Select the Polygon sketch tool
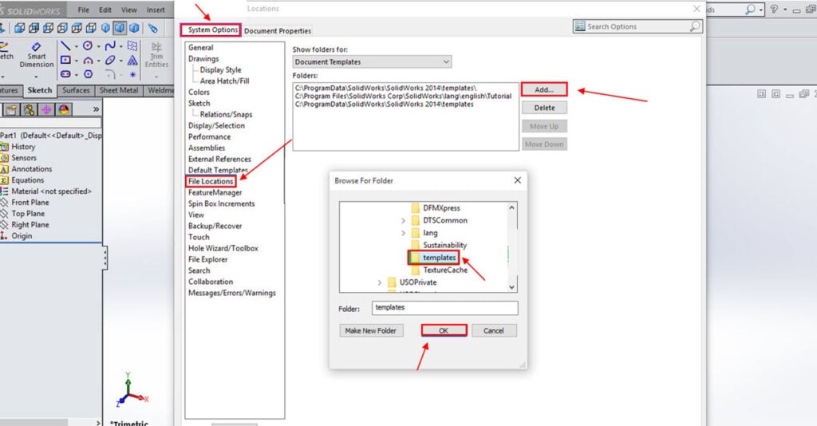Viewport: 817px width, 426px height. pos(88,74)
